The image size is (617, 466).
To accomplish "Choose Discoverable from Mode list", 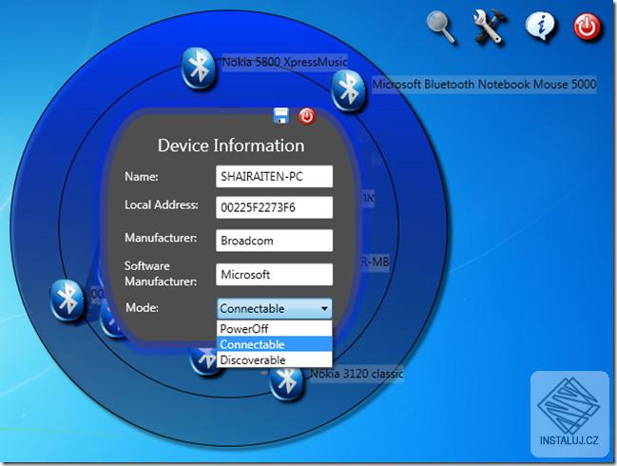I will click(x=274, y=359).
